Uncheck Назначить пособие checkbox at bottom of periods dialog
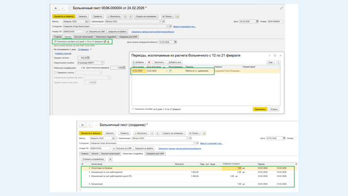This screenshot has height=196, width=348. coord(133,109)
